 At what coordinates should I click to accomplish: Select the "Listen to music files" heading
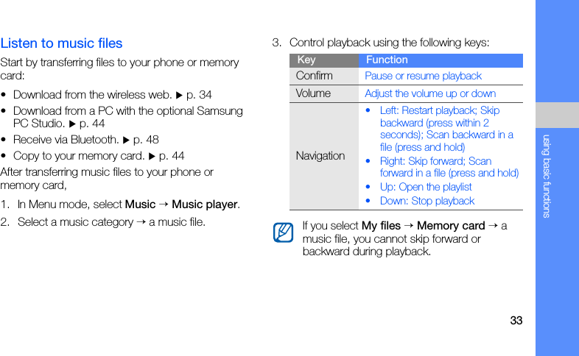click(62, 43)
